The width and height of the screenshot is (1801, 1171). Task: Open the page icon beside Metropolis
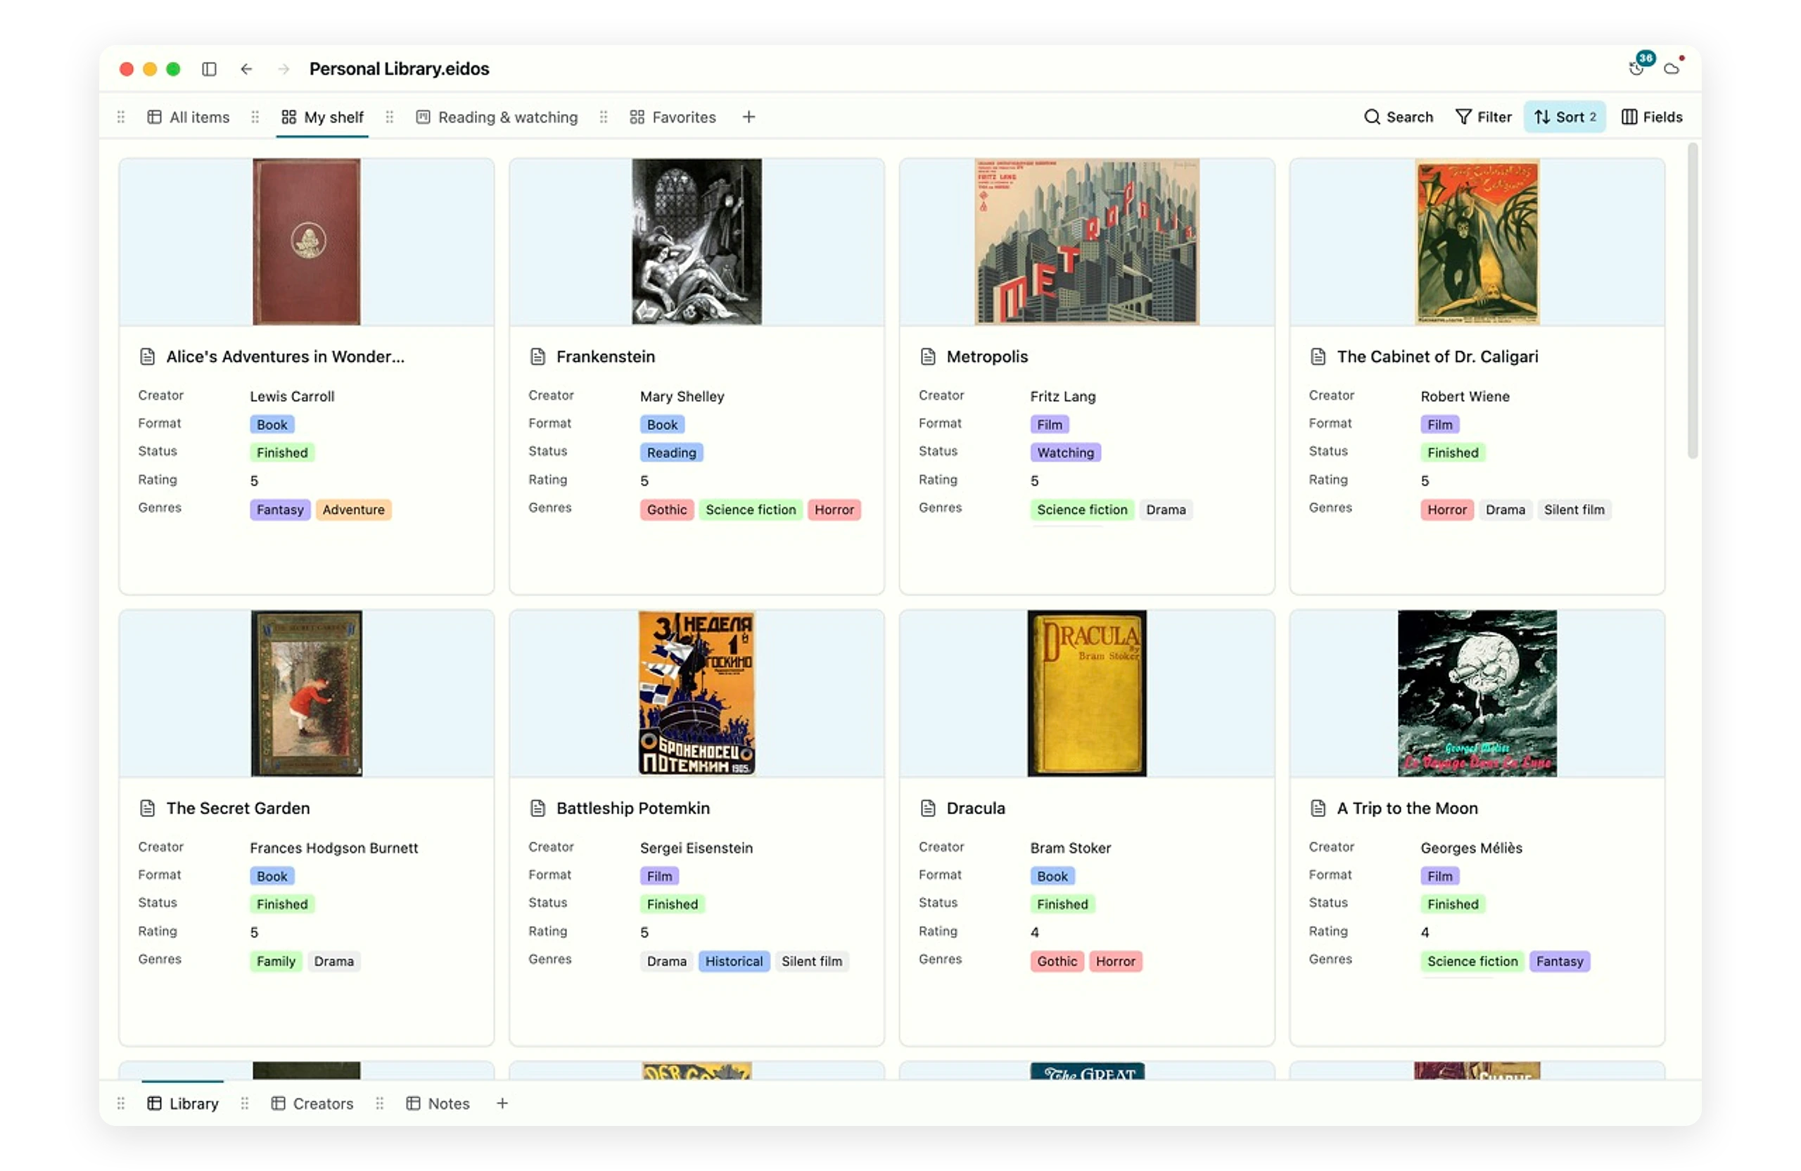tap(929, 357)
